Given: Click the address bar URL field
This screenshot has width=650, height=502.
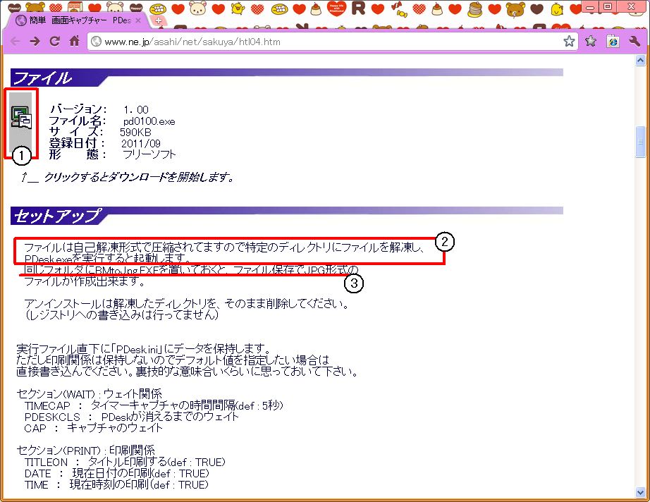Looking at the screenshot, I should pos(317,42).
